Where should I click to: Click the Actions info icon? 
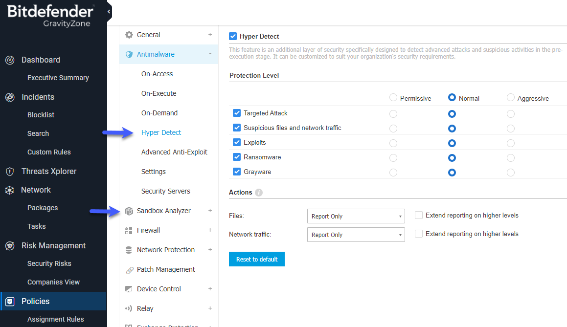click(259, 193)
